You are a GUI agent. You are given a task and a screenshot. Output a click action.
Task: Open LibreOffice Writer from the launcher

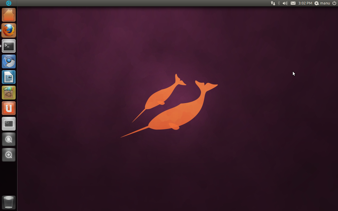pos(9,77)
